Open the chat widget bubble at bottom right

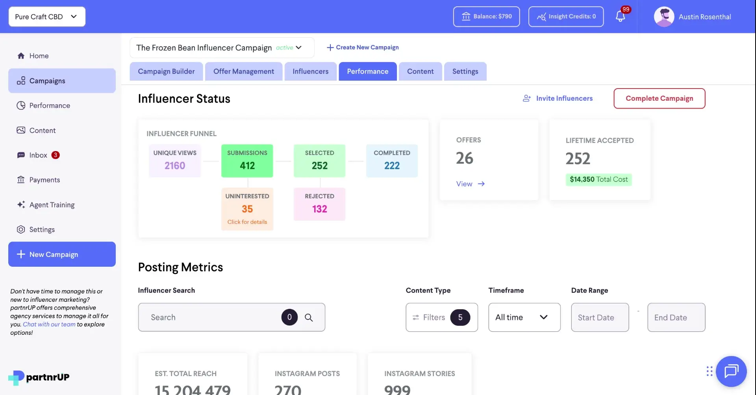coord(731,371)
